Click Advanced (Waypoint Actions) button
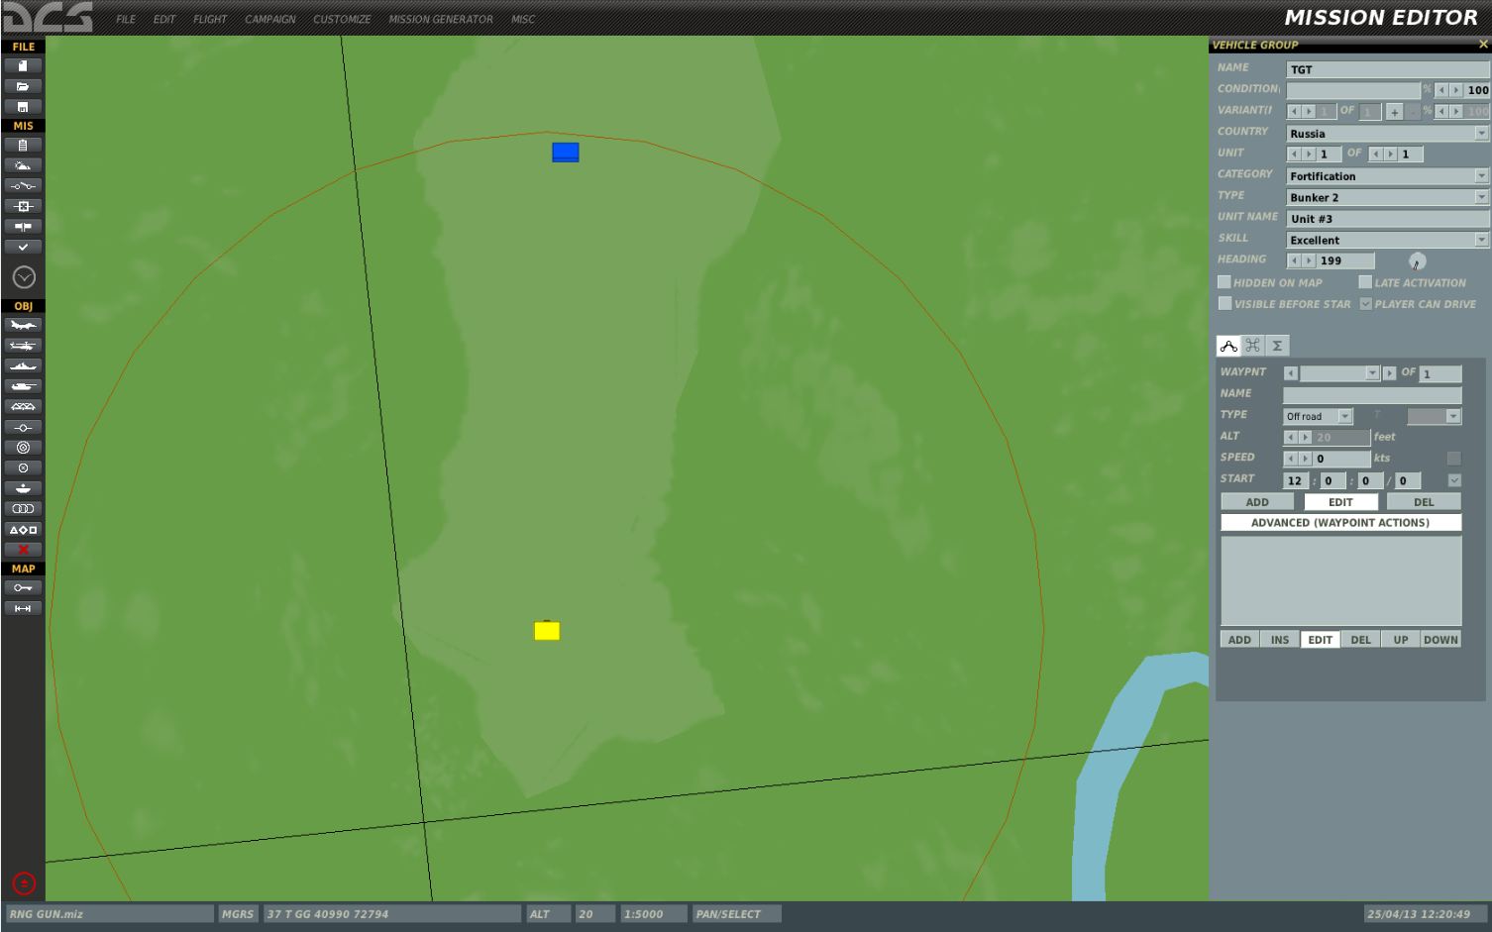 pyautogui.click(x=1340, y=523)
